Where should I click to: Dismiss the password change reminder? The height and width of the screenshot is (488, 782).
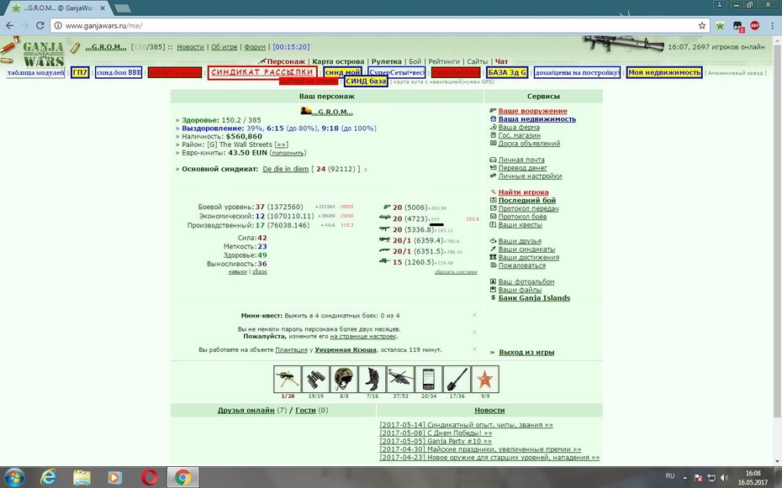474,332
